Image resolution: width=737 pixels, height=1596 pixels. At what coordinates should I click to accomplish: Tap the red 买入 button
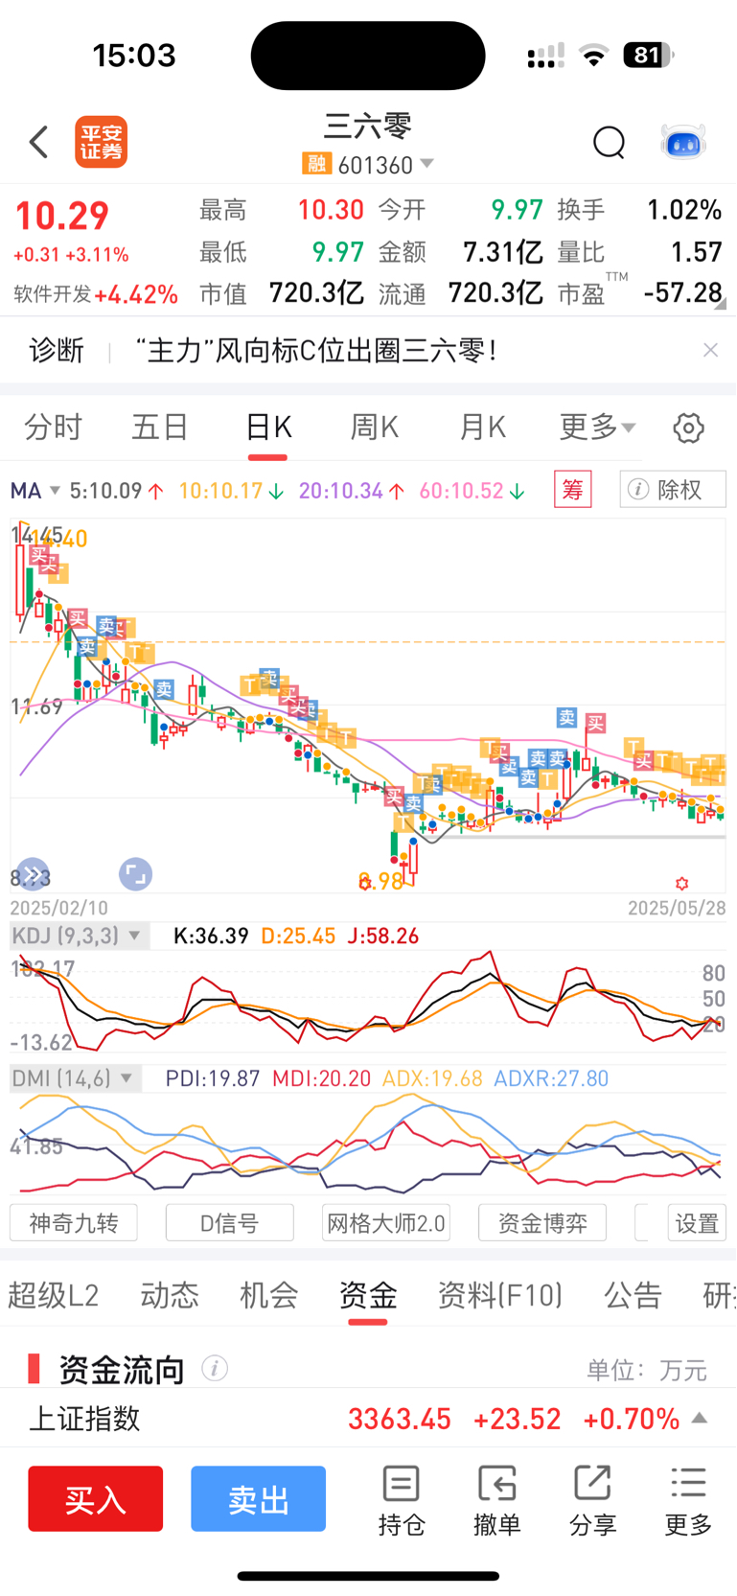pyautogui.click(x=95, y=1498)
